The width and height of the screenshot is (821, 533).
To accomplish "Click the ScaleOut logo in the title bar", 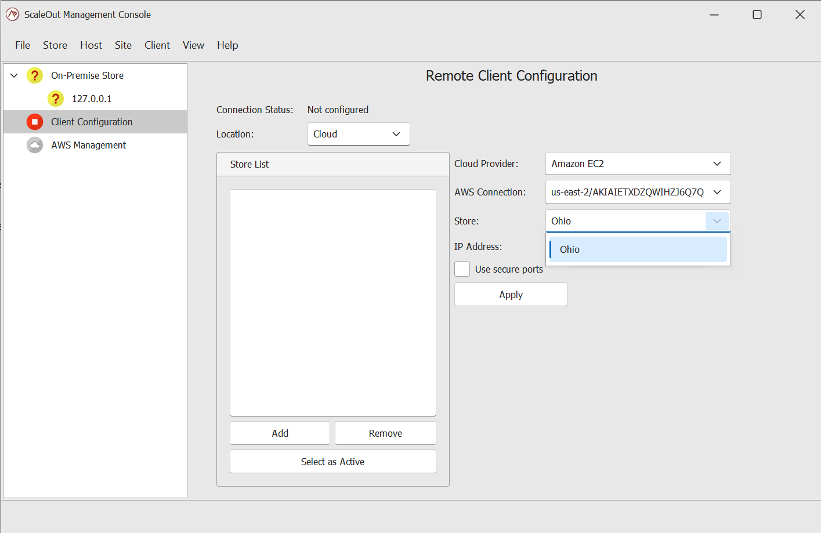I will [x=12, y=14].
